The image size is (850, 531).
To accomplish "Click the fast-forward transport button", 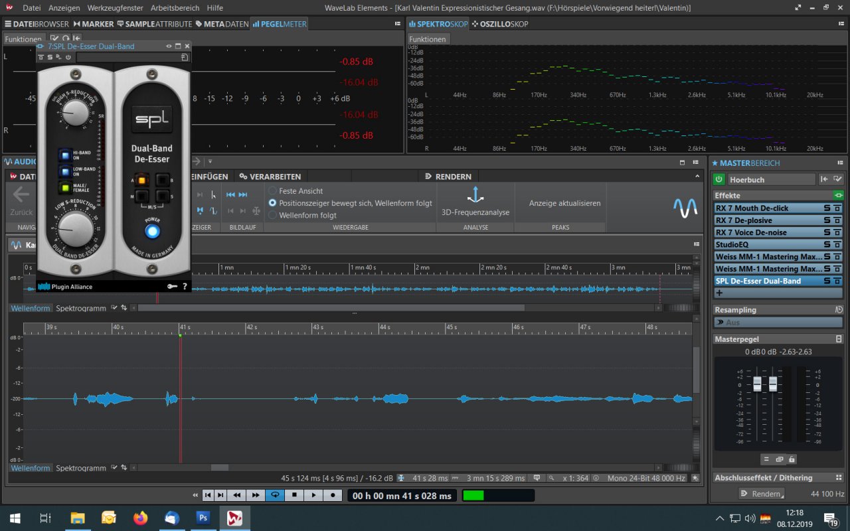I will pyautogui.click(x=256, y=495).
